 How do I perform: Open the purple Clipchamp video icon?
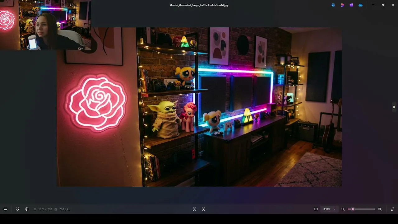click(x=351, y=5)
